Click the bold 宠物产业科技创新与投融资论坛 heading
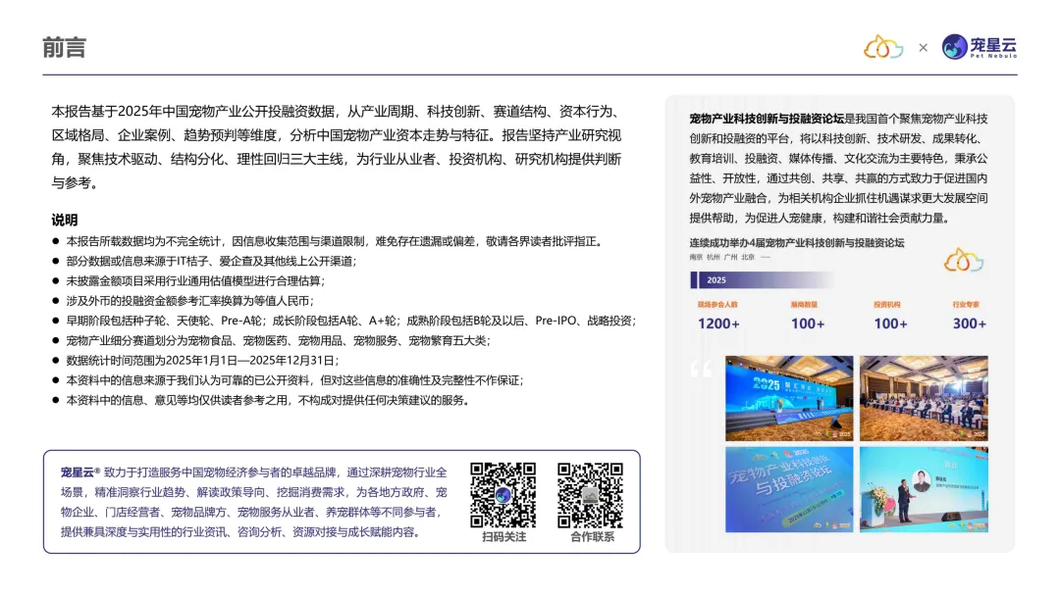This screenshot has width=1060, height=596. pyautogui.click(x=767, y=119)
